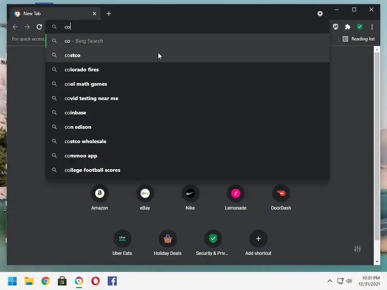387x290 pixels.
Task: Click the address bar containing 'co'
Action: click(187, 27)
